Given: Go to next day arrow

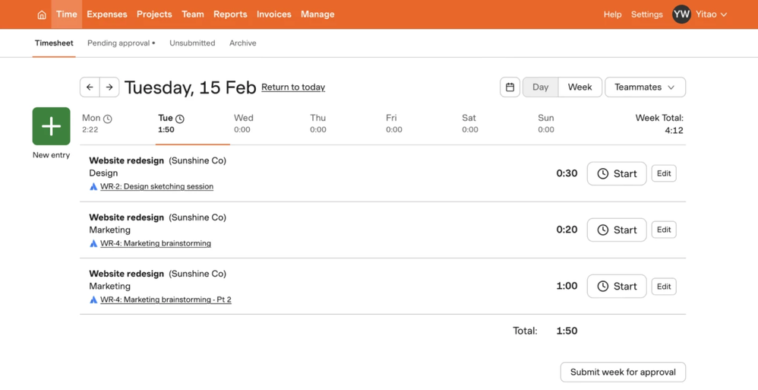Looking at the screenshot, I should click(x=109, y=87).
